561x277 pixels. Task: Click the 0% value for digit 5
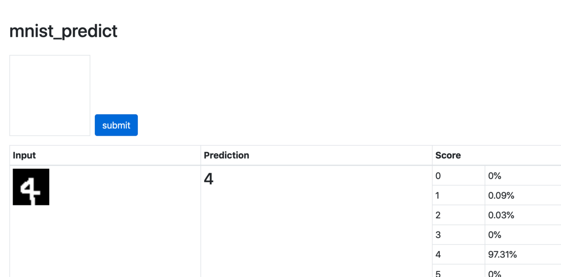[495, 273]
